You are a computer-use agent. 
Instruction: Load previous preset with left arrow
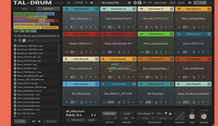[x=91, y=3]
